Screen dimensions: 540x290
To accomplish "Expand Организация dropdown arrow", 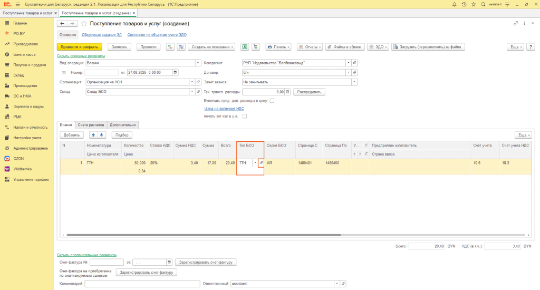I will (192, 82).
